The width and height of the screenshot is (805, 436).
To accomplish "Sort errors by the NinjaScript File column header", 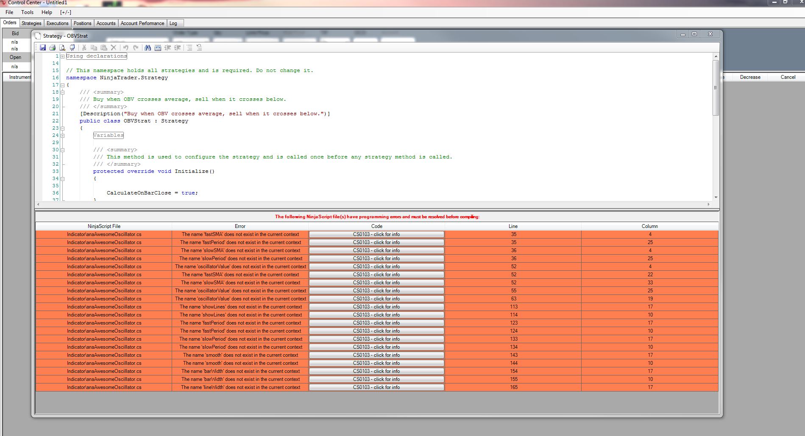I will point(104,226).
